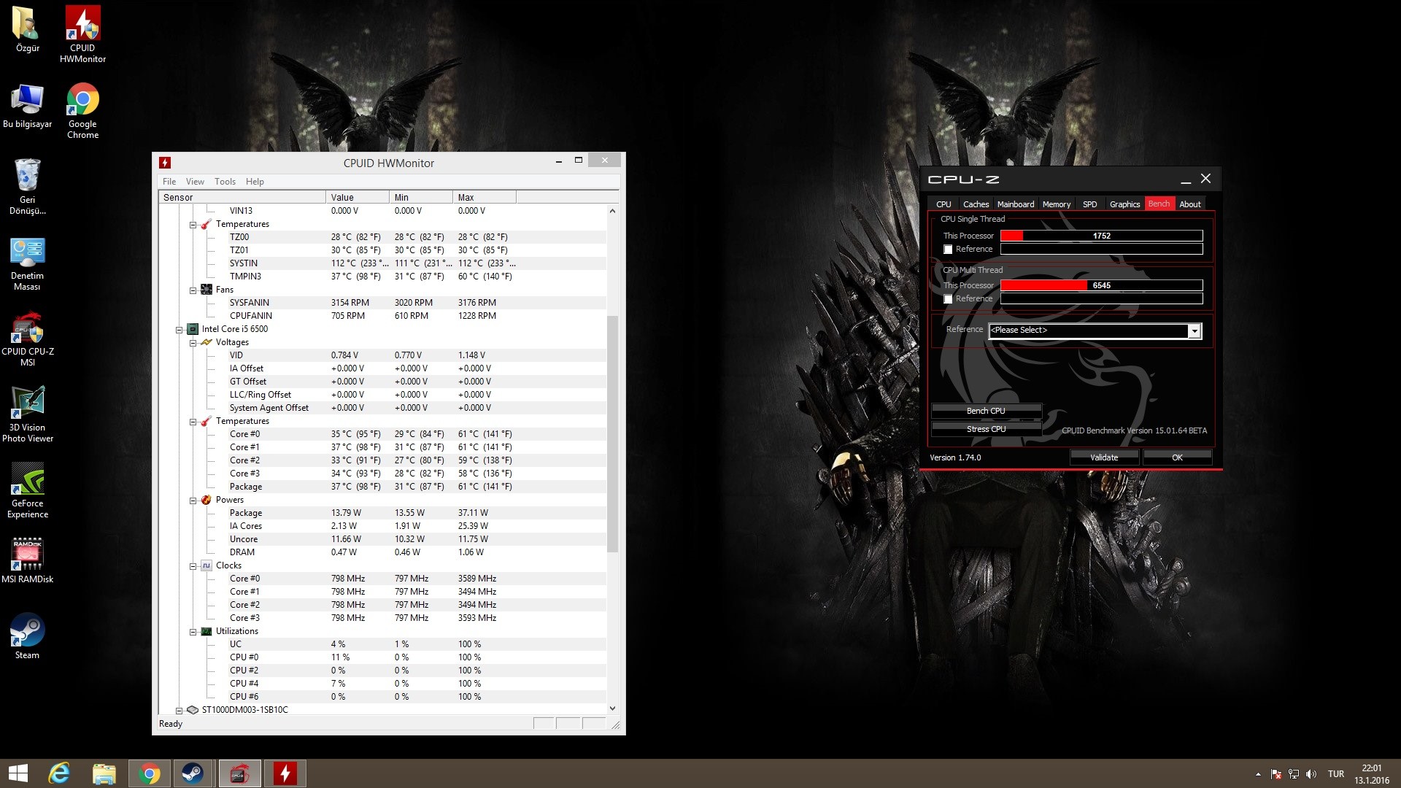Click Multi Thread score bar 6545
The width and height of the screenshot is (1401, 788).
tap(1101, 285)
